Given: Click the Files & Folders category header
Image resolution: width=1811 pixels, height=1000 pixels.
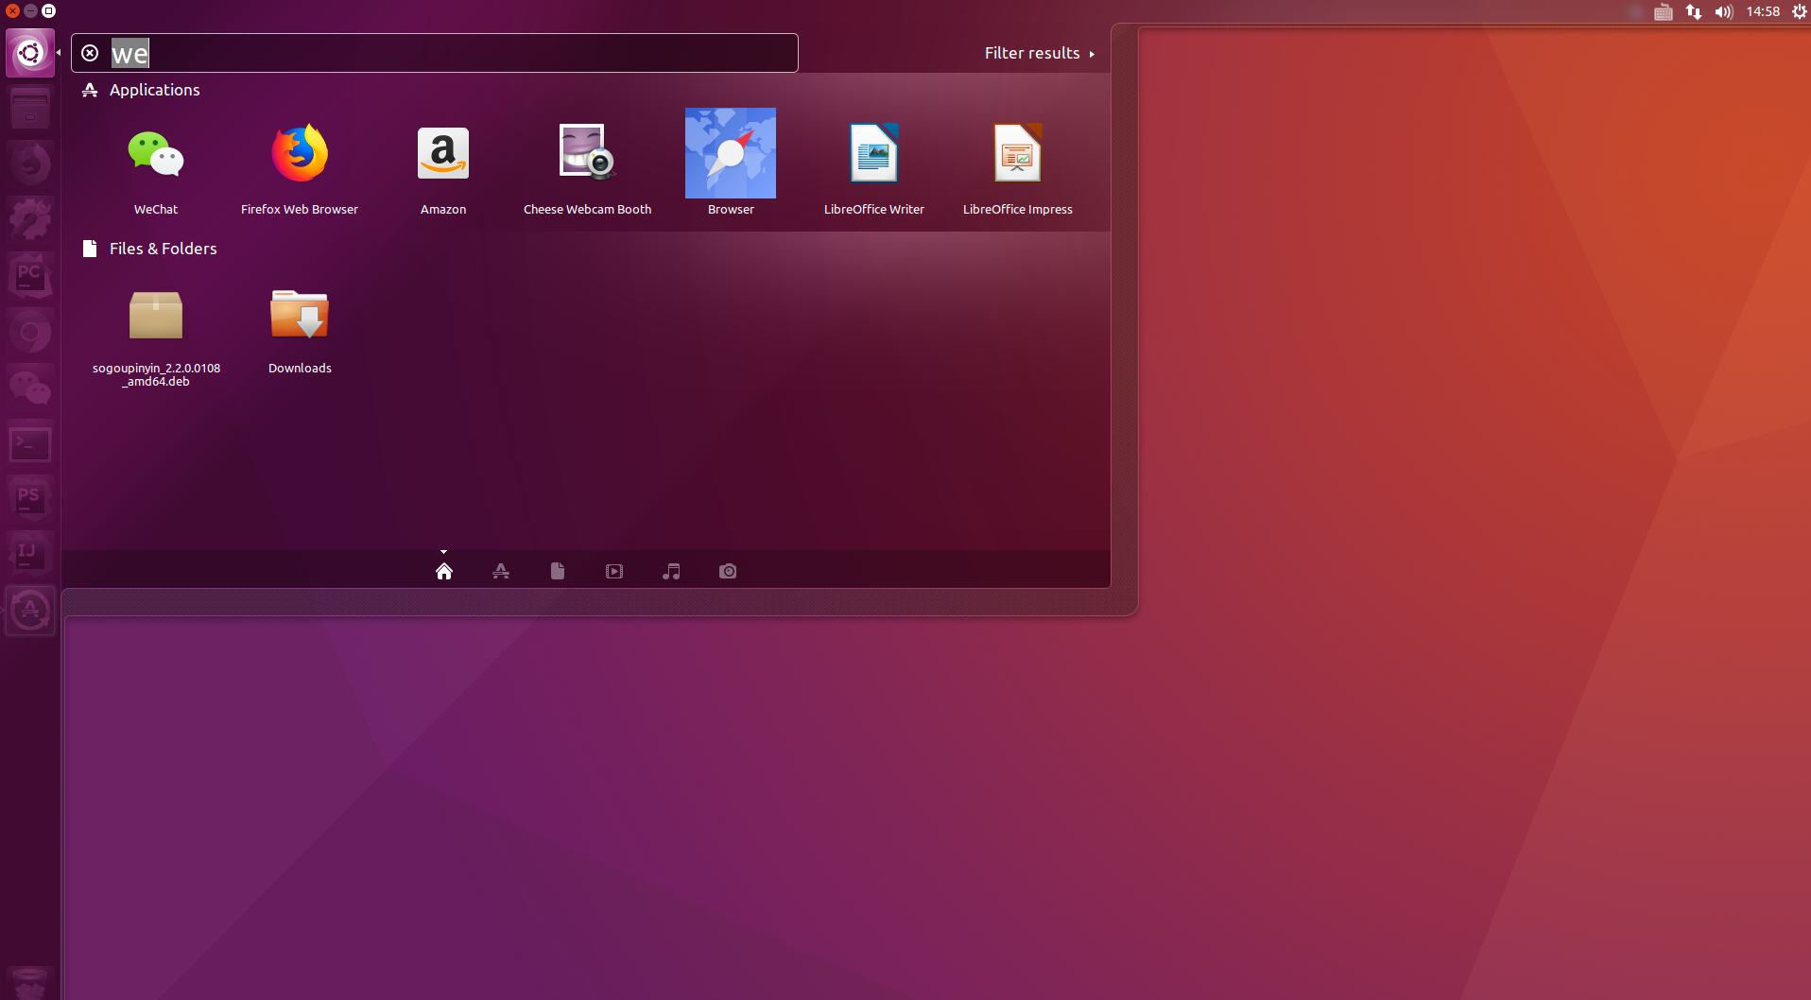Looking at the screenshot, I should [149, 249].
